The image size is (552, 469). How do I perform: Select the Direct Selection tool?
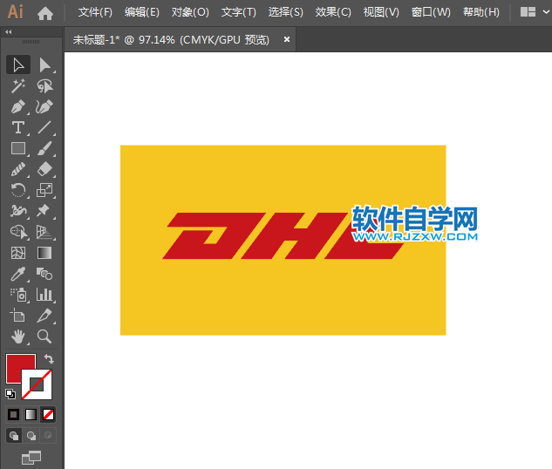pos(44,65)
